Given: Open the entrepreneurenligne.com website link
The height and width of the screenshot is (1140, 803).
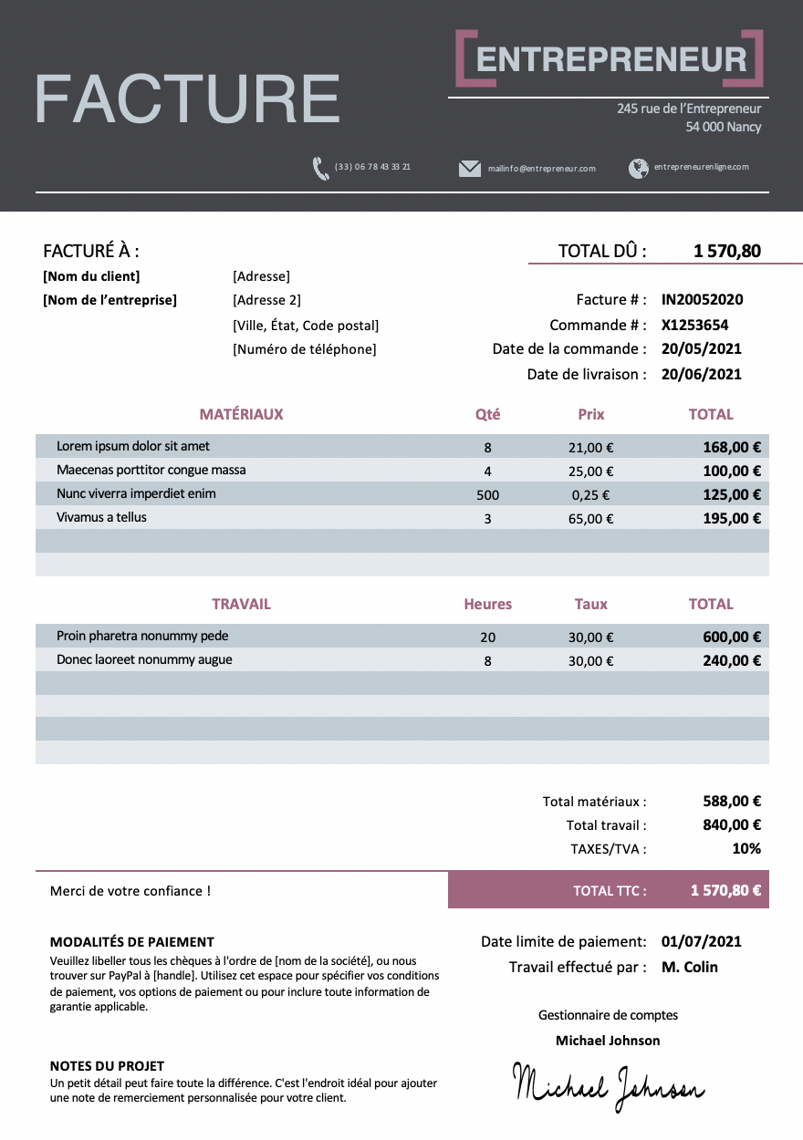Looking at the screenshot, I should (701, 167).
